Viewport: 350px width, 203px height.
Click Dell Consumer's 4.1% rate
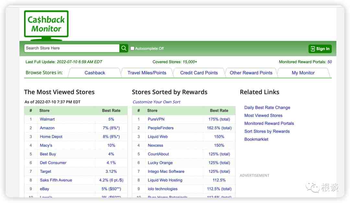click(x=111, y=163)
